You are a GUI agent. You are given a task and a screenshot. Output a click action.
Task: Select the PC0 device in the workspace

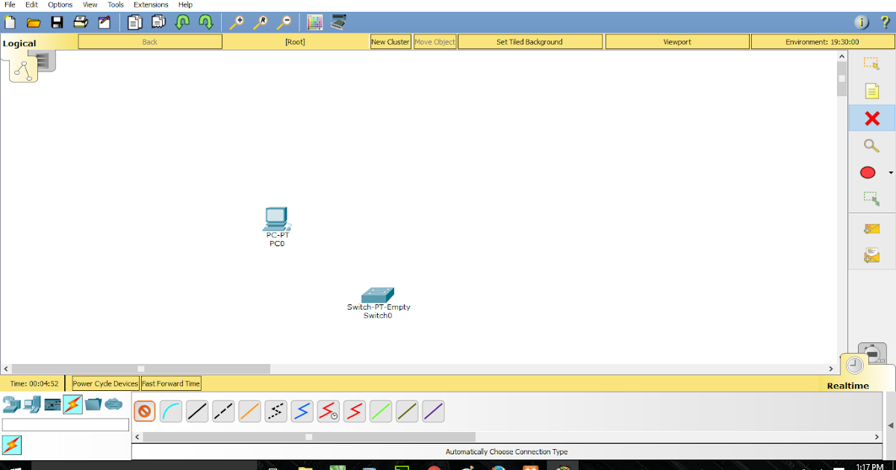(276, 220)
